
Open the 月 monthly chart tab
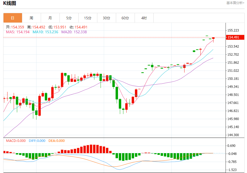[50, 18]
